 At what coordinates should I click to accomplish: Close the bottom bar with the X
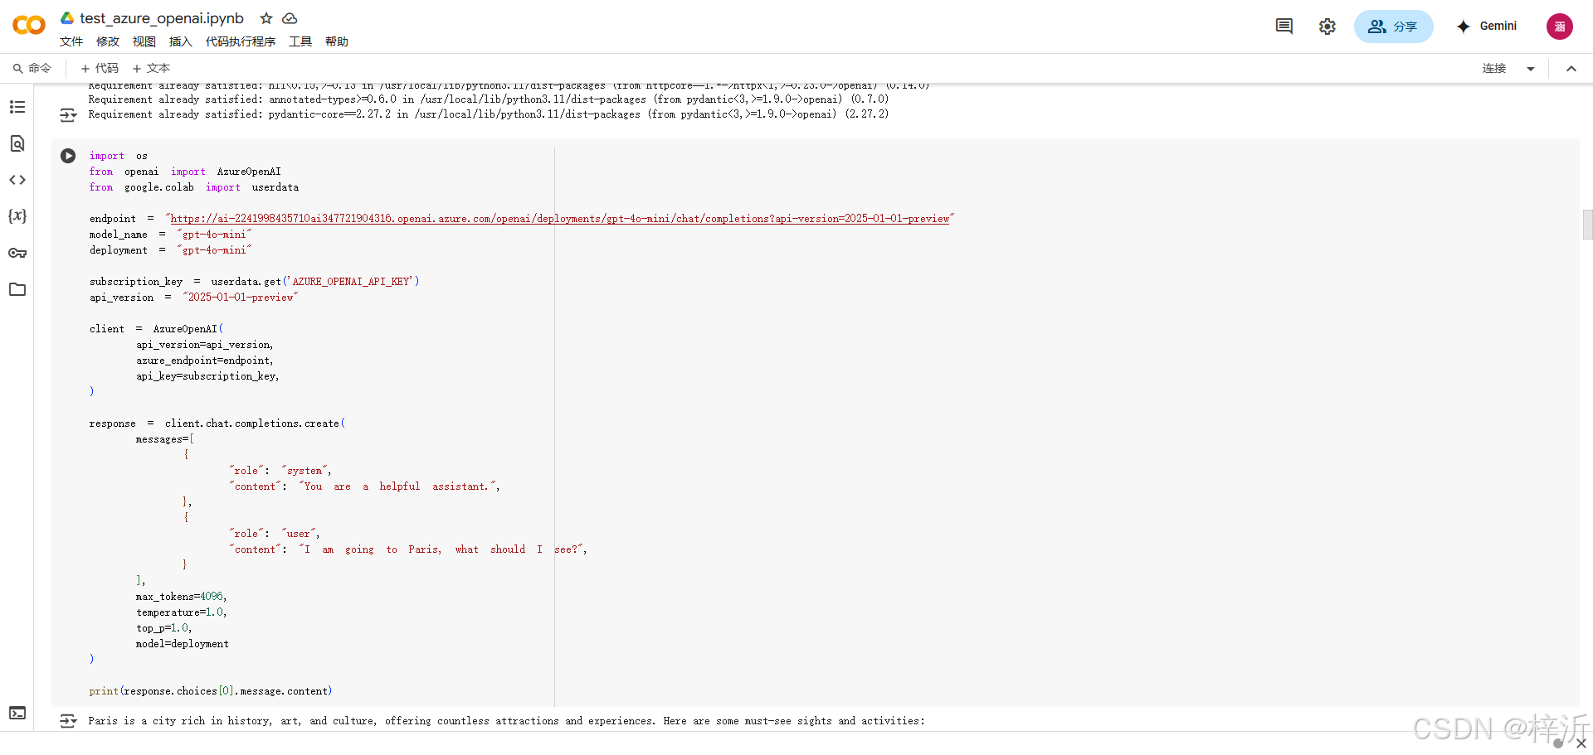1581,743
